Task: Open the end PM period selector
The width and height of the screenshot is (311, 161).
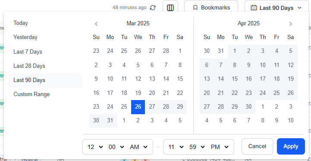Action: point(220,147)
